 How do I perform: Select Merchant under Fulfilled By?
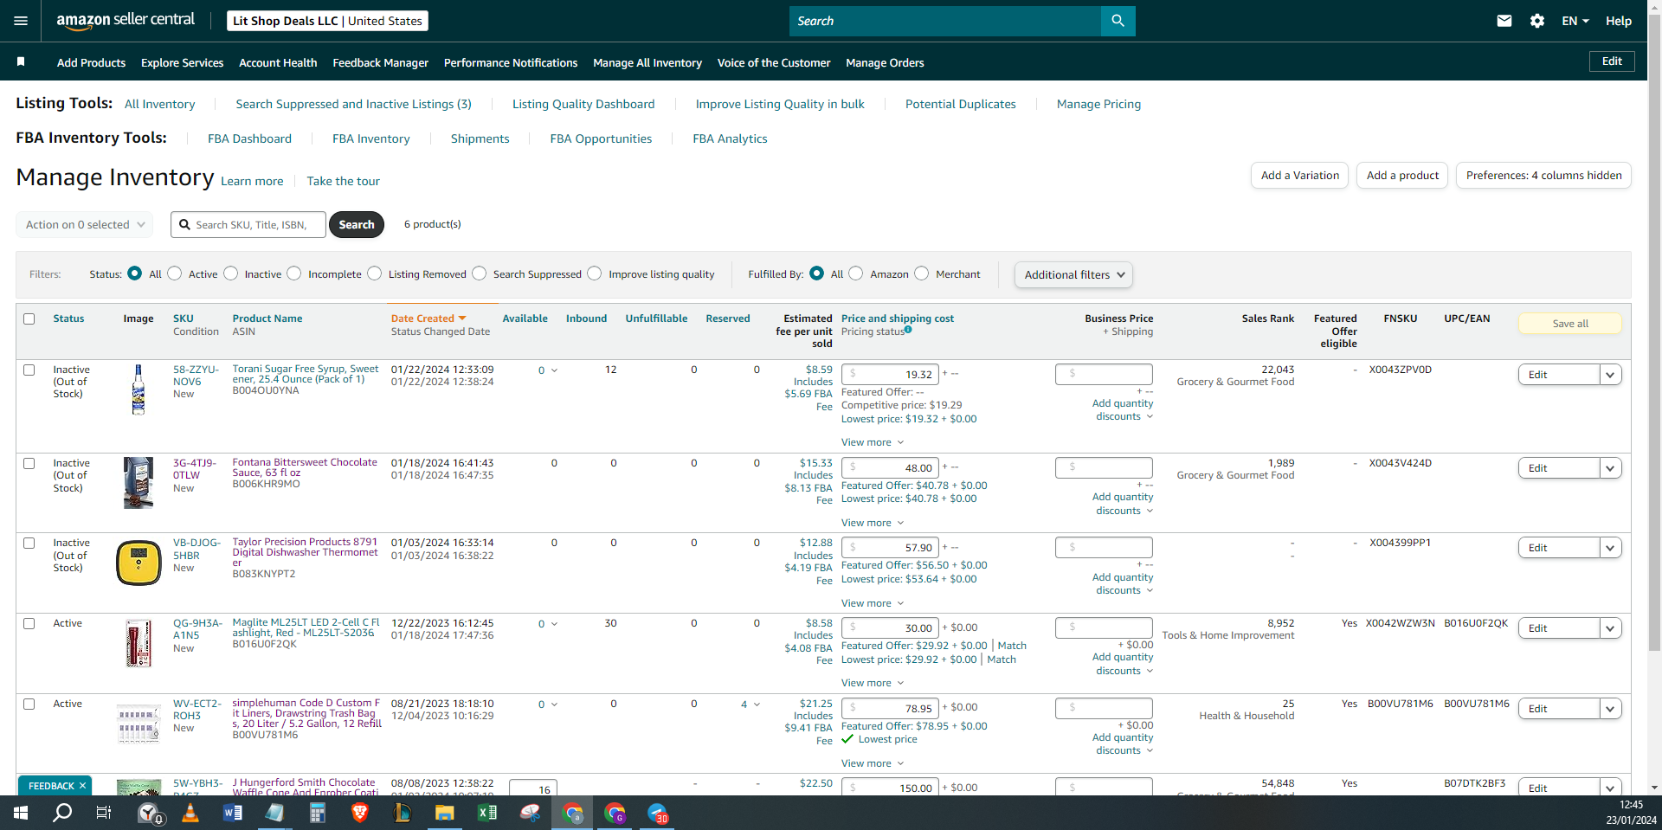922,273
